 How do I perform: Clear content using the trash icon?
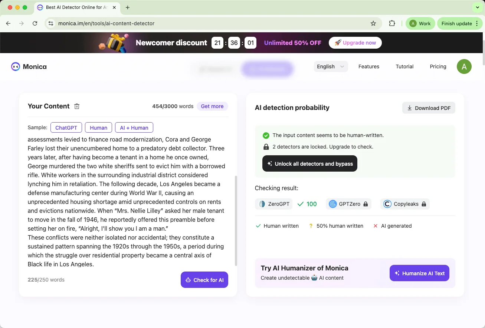coord(77,106)
